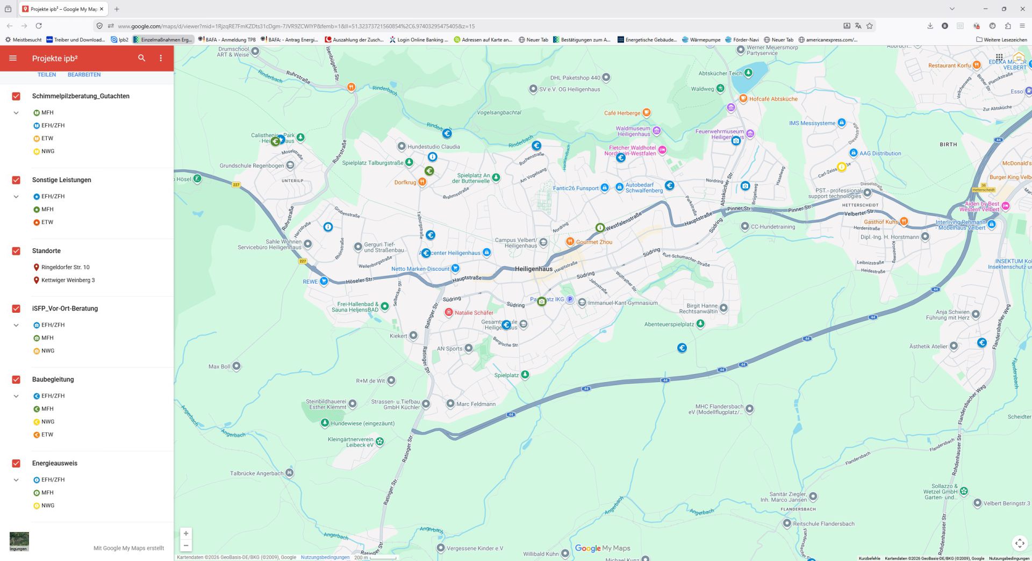Click the Netto Marken-Discount marker
The image size is (1032, 561).
pyautogui.click(x=455, y=268)
